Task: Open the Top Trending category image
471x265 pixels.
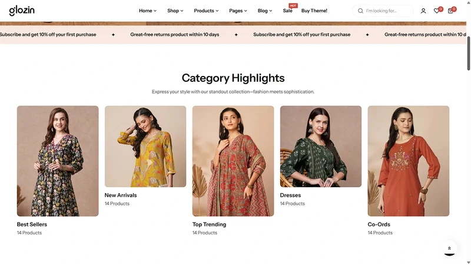Action: pyautogui.click(x=233, y=161)
